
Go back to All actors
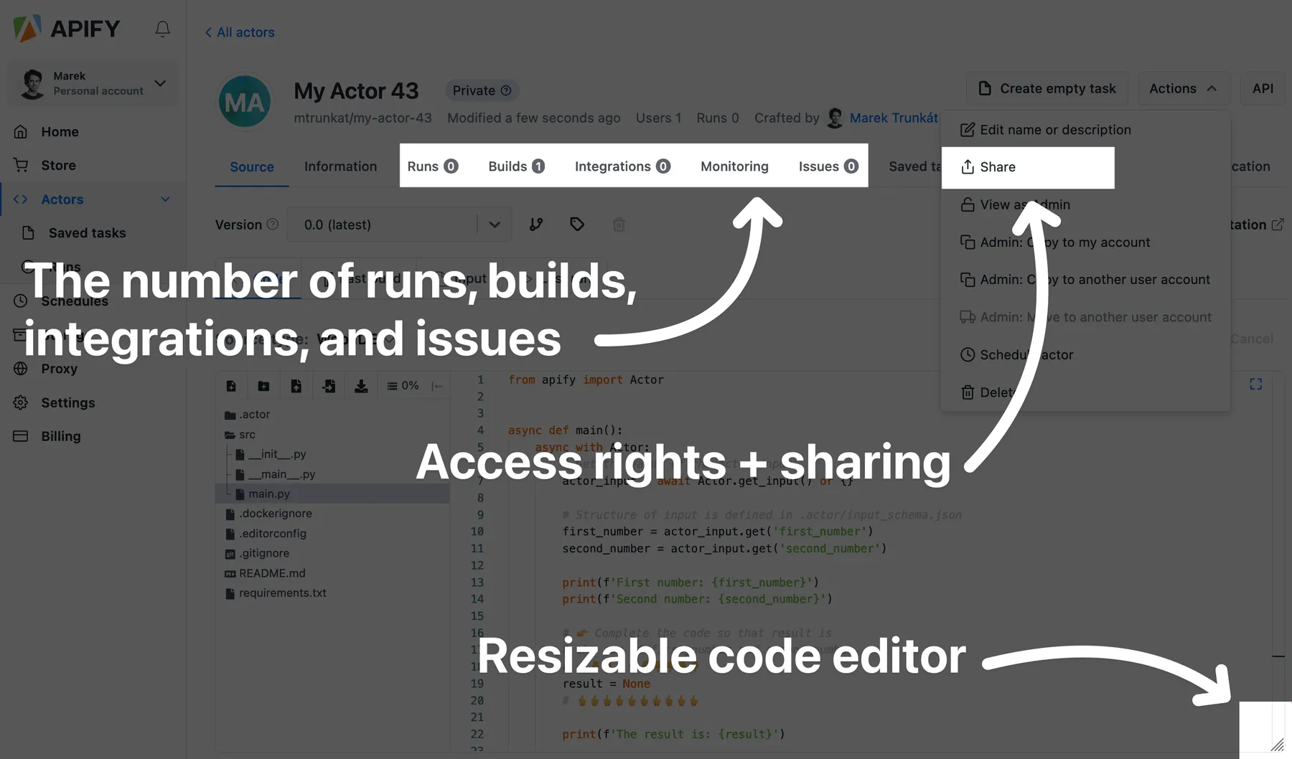tap(240, 32)
